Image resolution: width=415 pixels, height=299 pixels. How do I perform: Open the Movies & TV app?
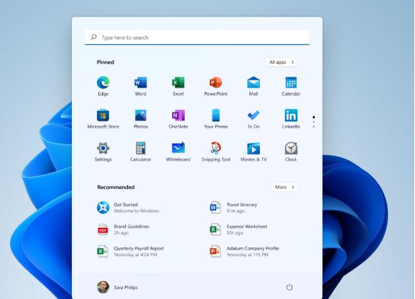[253, 148]
